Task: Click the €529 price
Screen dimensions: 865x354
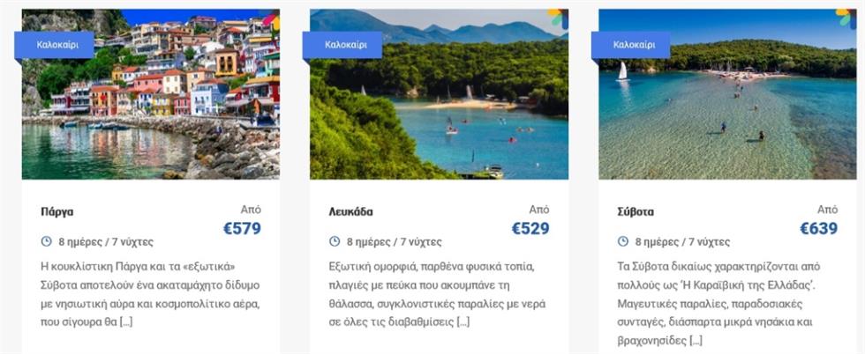Action: point(530,228)
